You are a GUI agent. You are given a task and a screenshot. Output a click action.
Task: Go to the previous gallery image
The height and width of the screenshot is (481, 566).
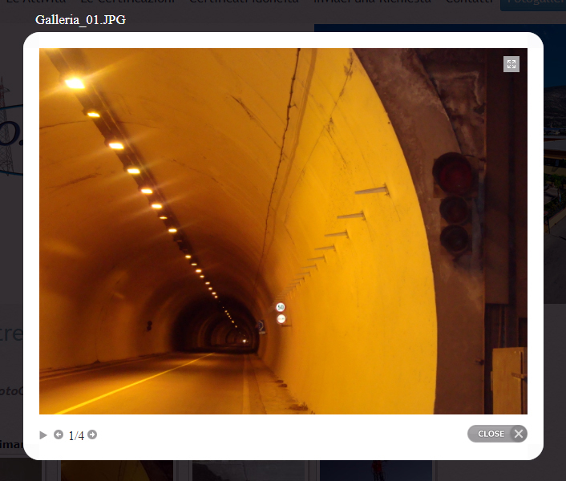pyautogui.click(x=59, y=435)
